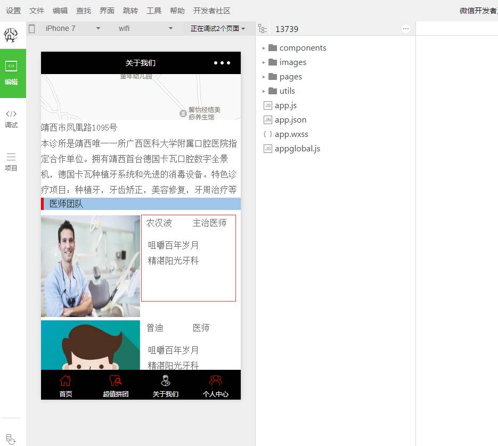This screenshot has width=498, height=446.
Task: Tap the 个人中心 tab icon
Action: (215, 380)
